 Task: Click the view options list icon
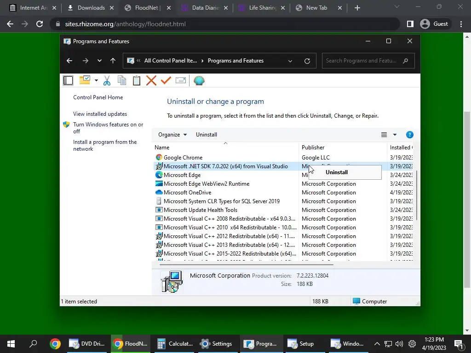click(384, 135)
